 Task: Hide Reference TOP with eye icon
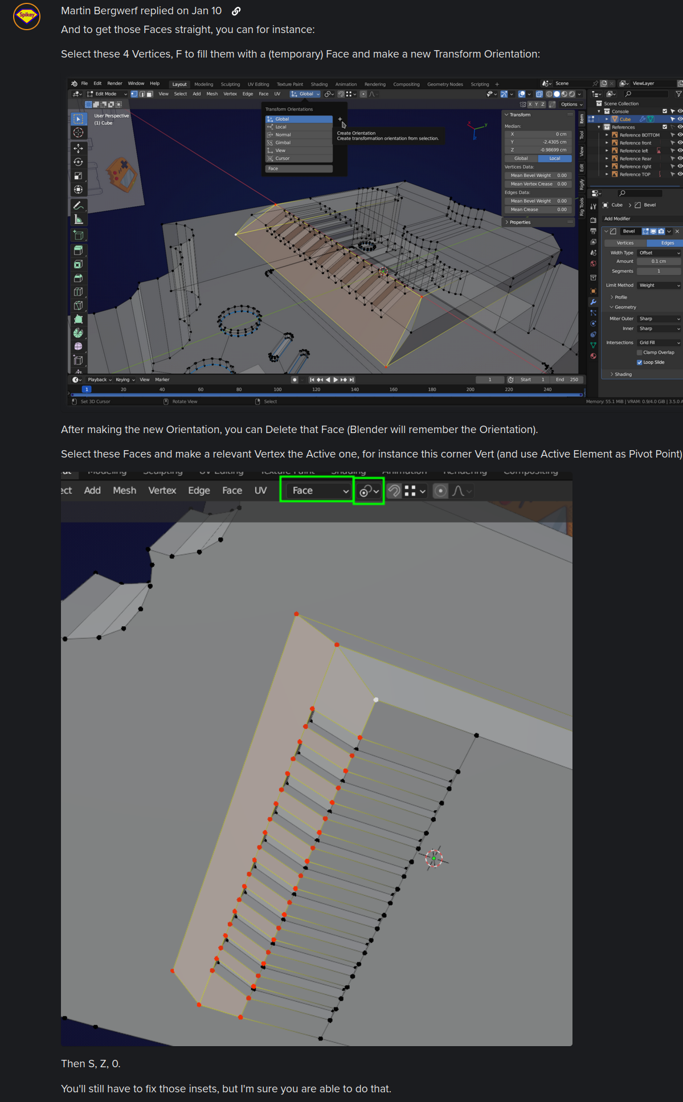click(x=680, y=174)
